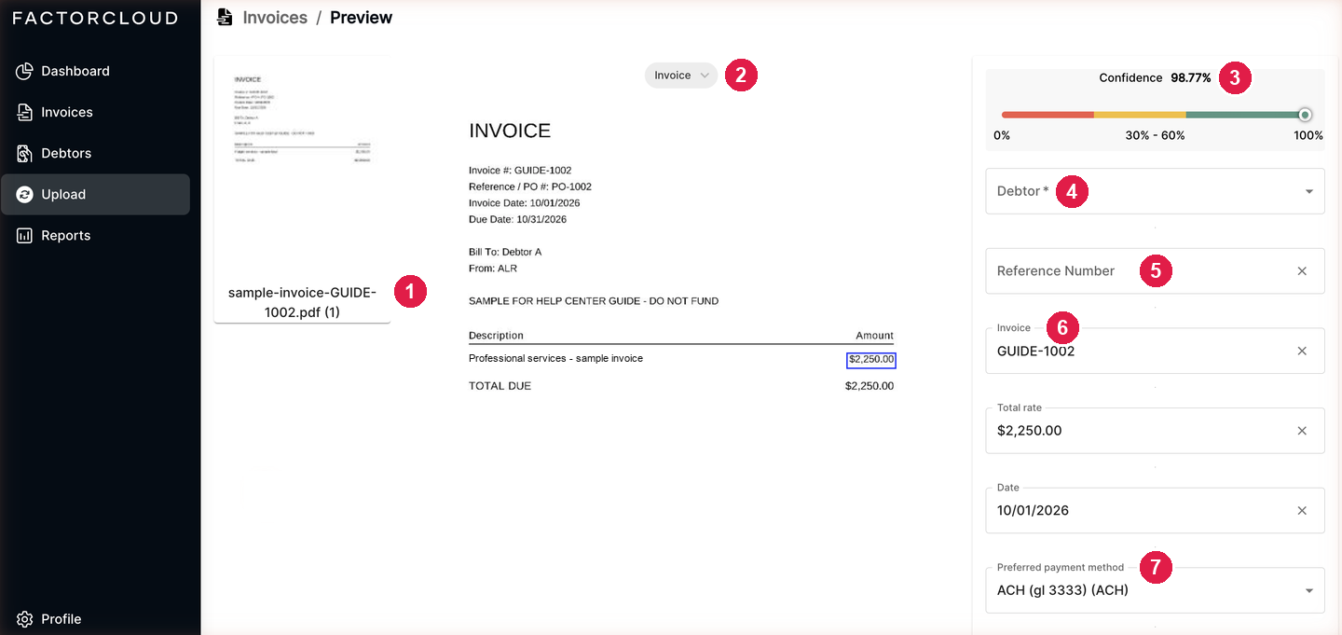Image resolution: width=1342 pixels, height=635 pixels.
Task: Clear the Invoice field value GUIDE-1002
Action: pyautogui.click(x=1302, y=351)
